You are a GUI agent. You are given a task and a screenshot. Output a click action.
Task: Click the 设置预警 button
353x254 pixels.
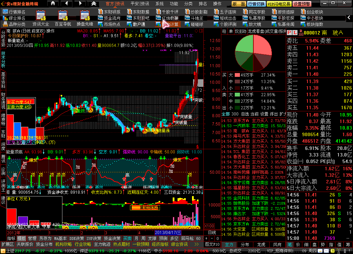(302, 4)
